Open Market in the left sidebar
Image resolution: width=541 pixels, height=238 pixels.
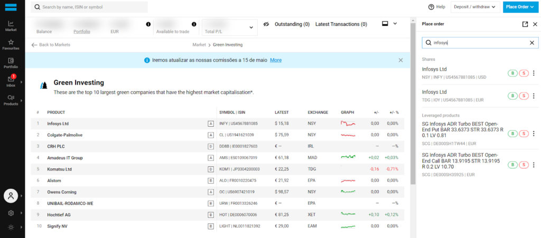[x=11, y=25]
